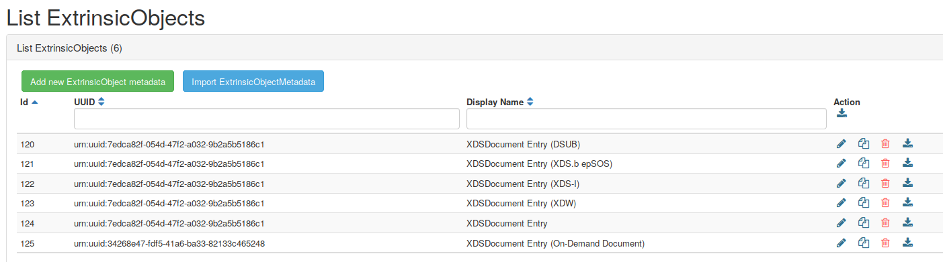Screen dimensions: 943x262
Task: Edit XDSDocument Entry (DSUB) with pencil icon
Action: point(841,143)
